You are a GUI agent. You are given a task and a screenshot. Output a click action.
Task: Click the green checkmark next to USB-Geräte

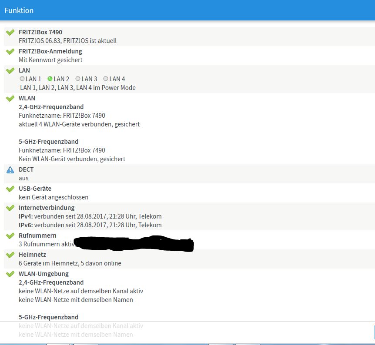(x=10, y=189)
